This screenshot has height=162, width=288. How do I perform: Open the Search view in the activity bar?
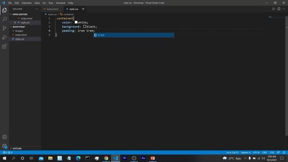point(4,19)
